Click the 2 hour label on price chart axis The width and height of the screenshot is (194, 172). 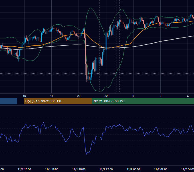pos(160,96)
